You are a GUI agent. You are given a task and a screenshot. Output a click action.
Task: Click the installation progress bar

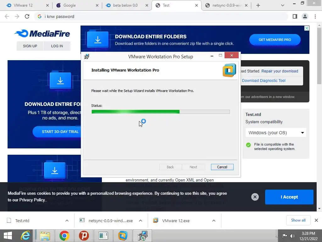point(161,112)
